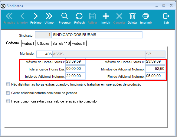Edit Minutos de Adicional Noturno value 52,50
Image resolution: width=177 pixels, height=137 pixels.
(x=155, y=69)
